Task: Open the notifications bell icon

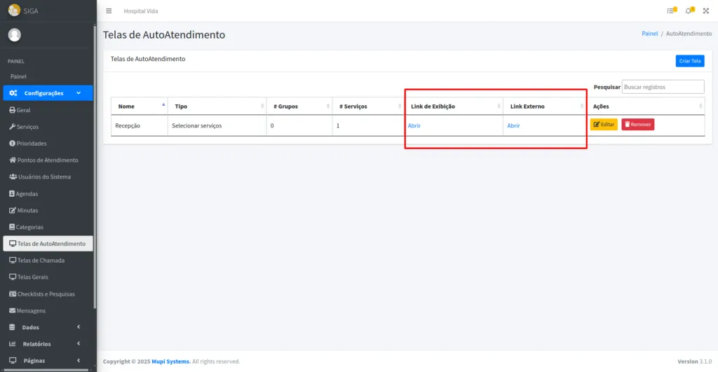Action: click(689, 11)
